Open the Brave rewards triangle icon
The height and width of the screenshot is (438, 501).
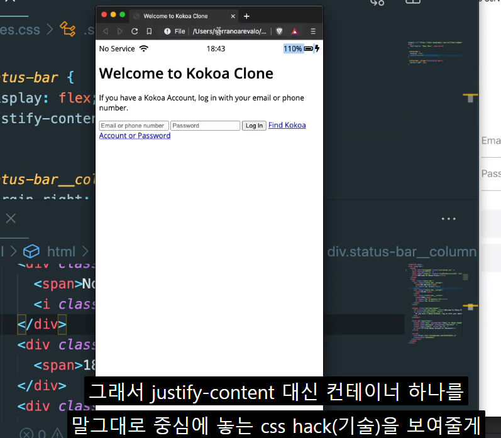click(x=295, y=31)
